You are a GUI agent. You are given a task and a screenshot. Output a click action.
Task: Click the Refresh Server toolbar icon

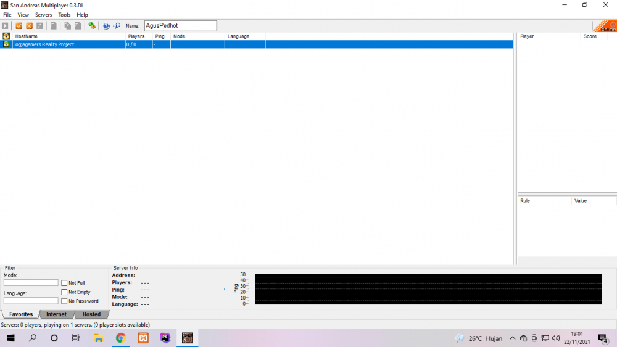pyautogui.click(x=39, y=26)
